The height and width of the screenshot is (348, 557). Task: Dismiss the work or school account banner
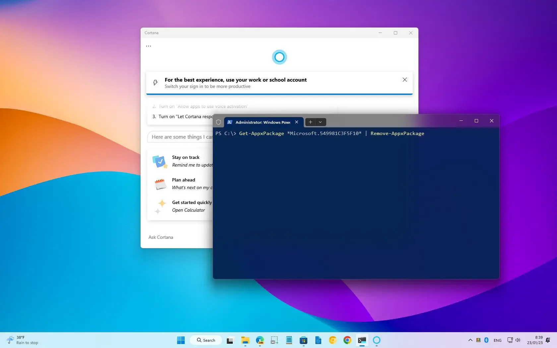tap(405, 80)
